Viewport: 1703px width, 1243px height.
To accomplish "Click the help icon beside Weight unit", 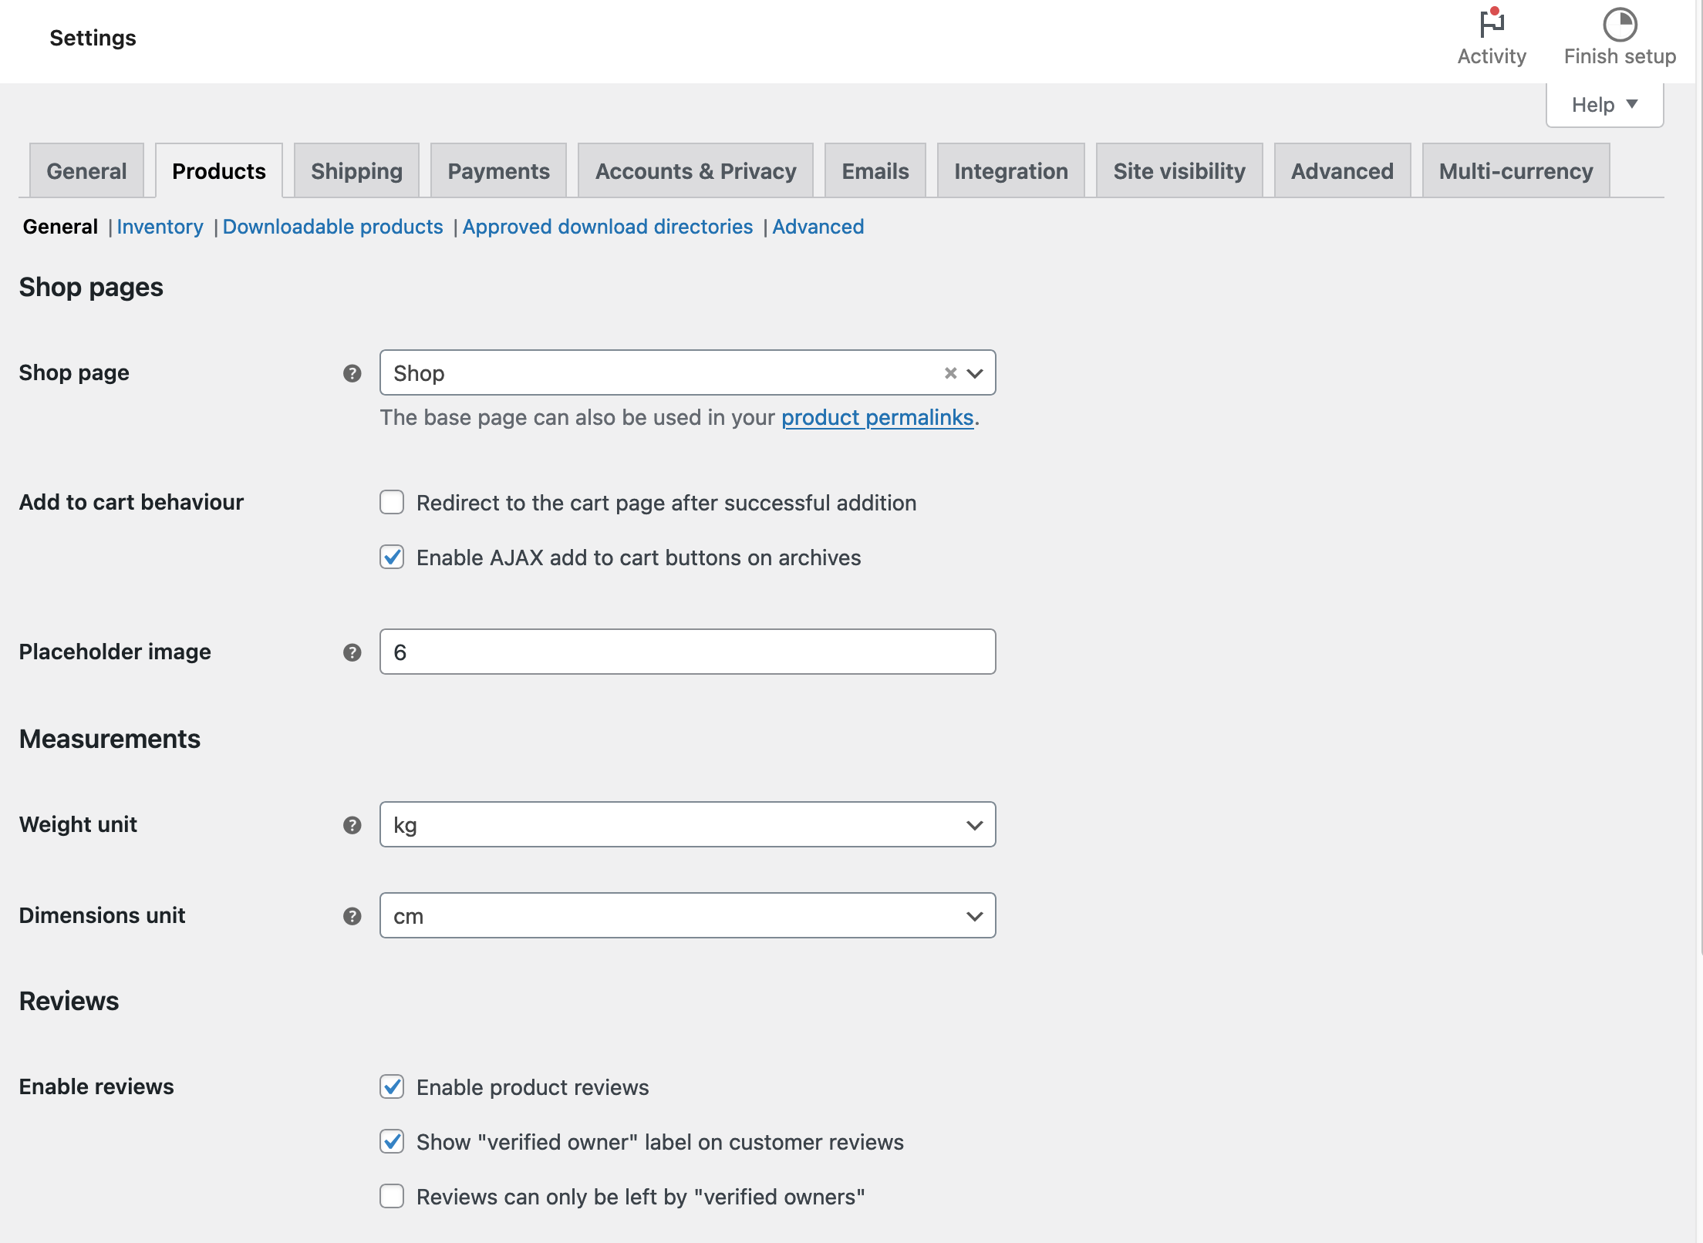I will tap(352, 824).
